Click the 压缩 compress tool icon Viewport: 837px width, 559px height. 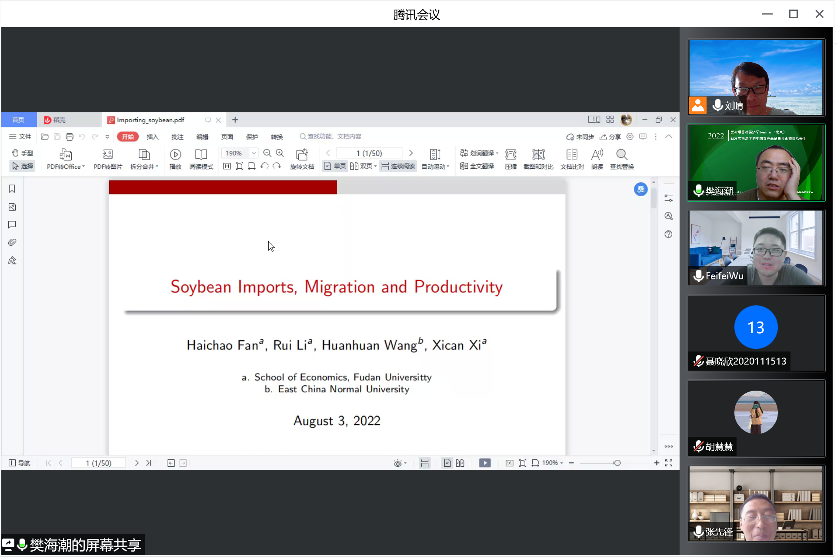510,155
